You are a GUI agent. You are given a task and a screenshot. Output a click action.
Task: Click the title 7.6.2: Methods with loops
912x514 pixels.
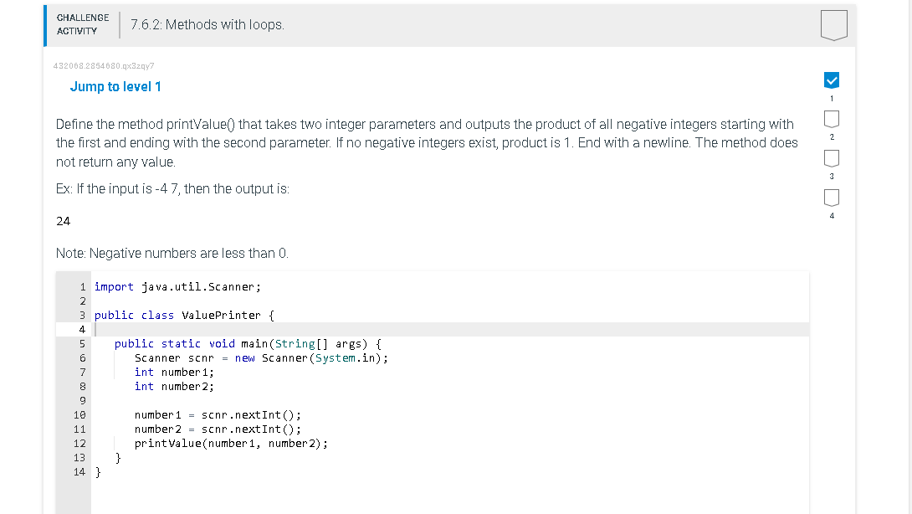208,24
